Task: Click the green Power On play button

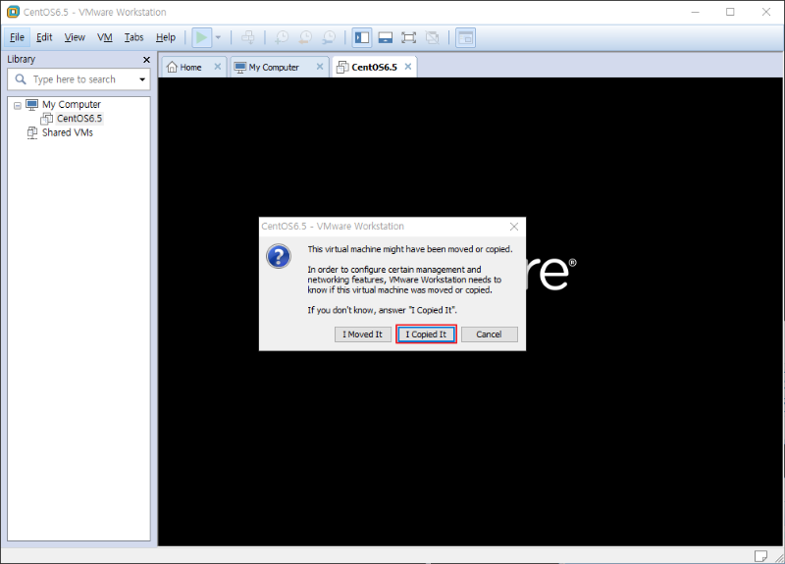Action: pos(201,37)
